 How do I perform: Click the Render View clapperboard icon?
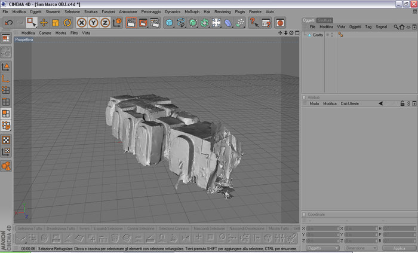tap(131, 23)
